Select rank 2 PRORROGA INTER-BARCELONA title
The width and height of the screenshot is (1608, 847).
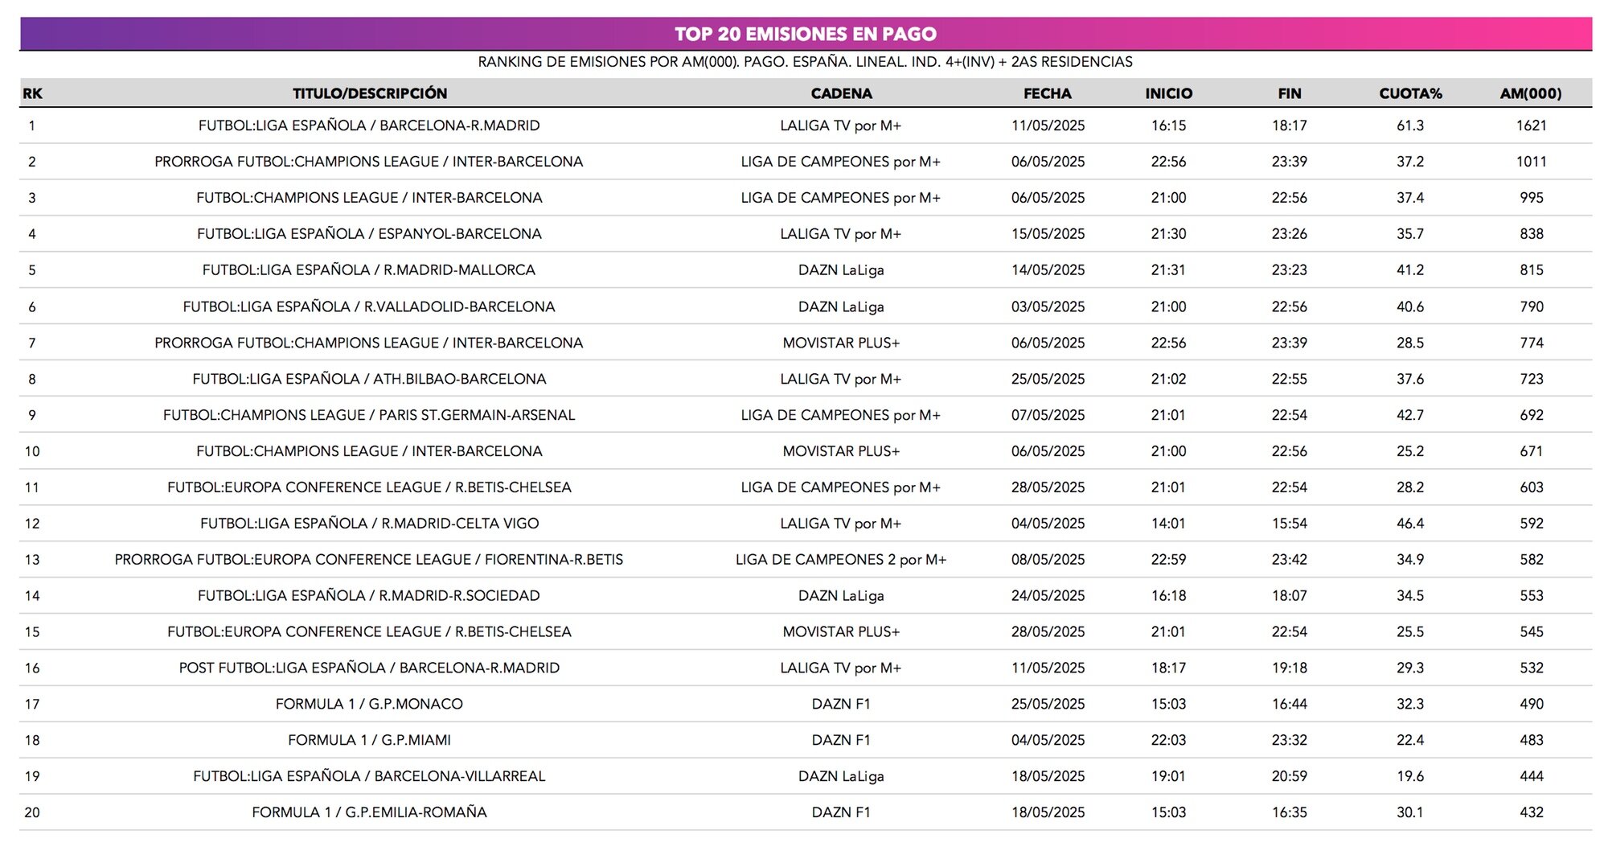(369, 162)
